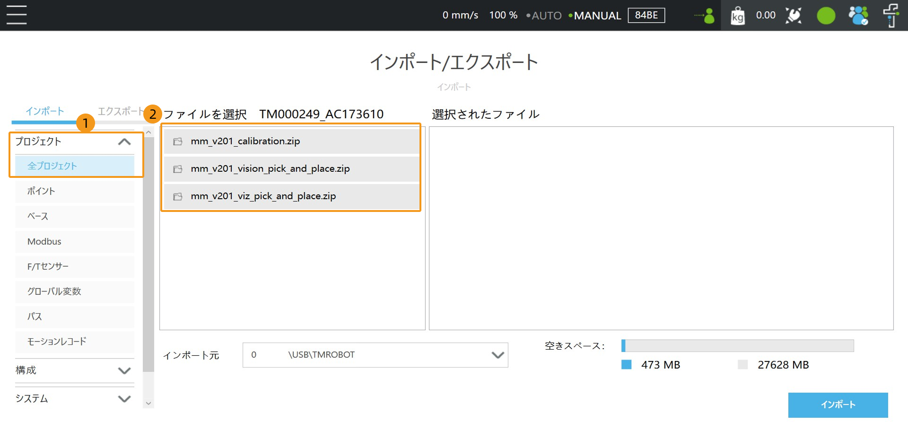Collapse the プロジェクト section

pos(124,141)
